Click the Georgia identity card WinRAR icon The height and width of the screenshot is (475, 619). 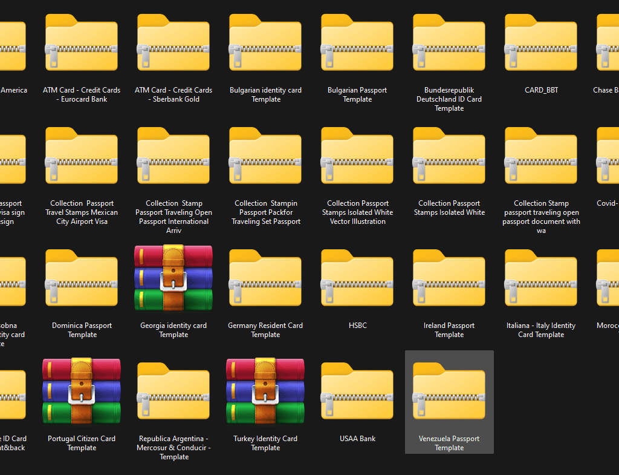pos(173,278)
